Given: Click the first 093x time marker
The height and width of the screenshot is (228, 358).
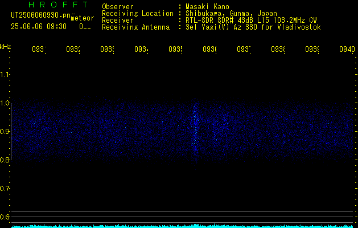Looking at the screenshot, I should pos(39,49).
